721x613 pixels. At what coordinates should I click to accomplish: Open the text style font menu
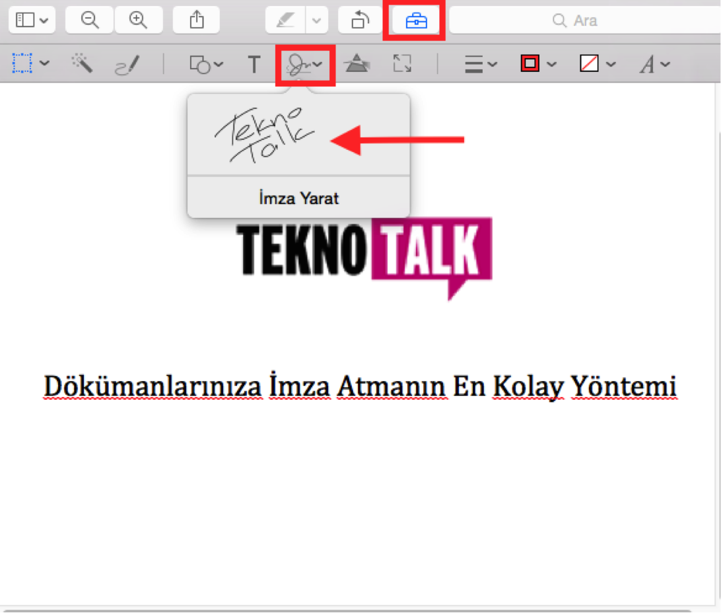coord(655,64)
